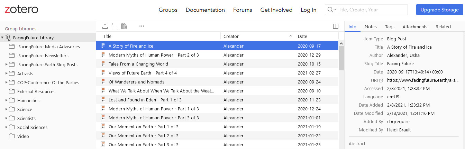Screen dimensions: 465x149
Task: Sort items by the Date column header
Action: pos(317,36)
